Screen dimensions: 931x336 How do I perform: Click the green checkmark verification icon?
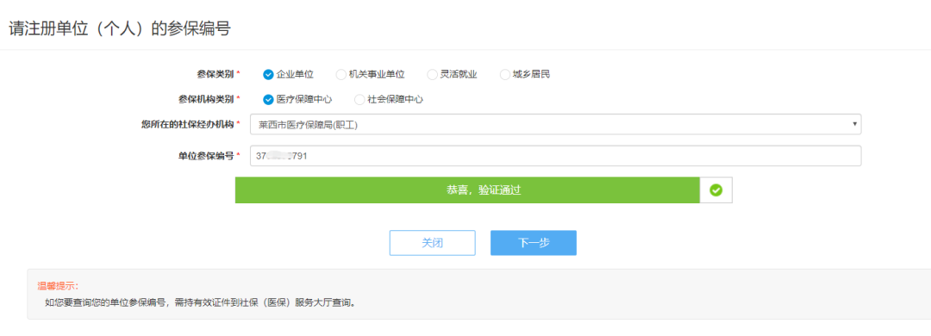(x=716, y=190)
